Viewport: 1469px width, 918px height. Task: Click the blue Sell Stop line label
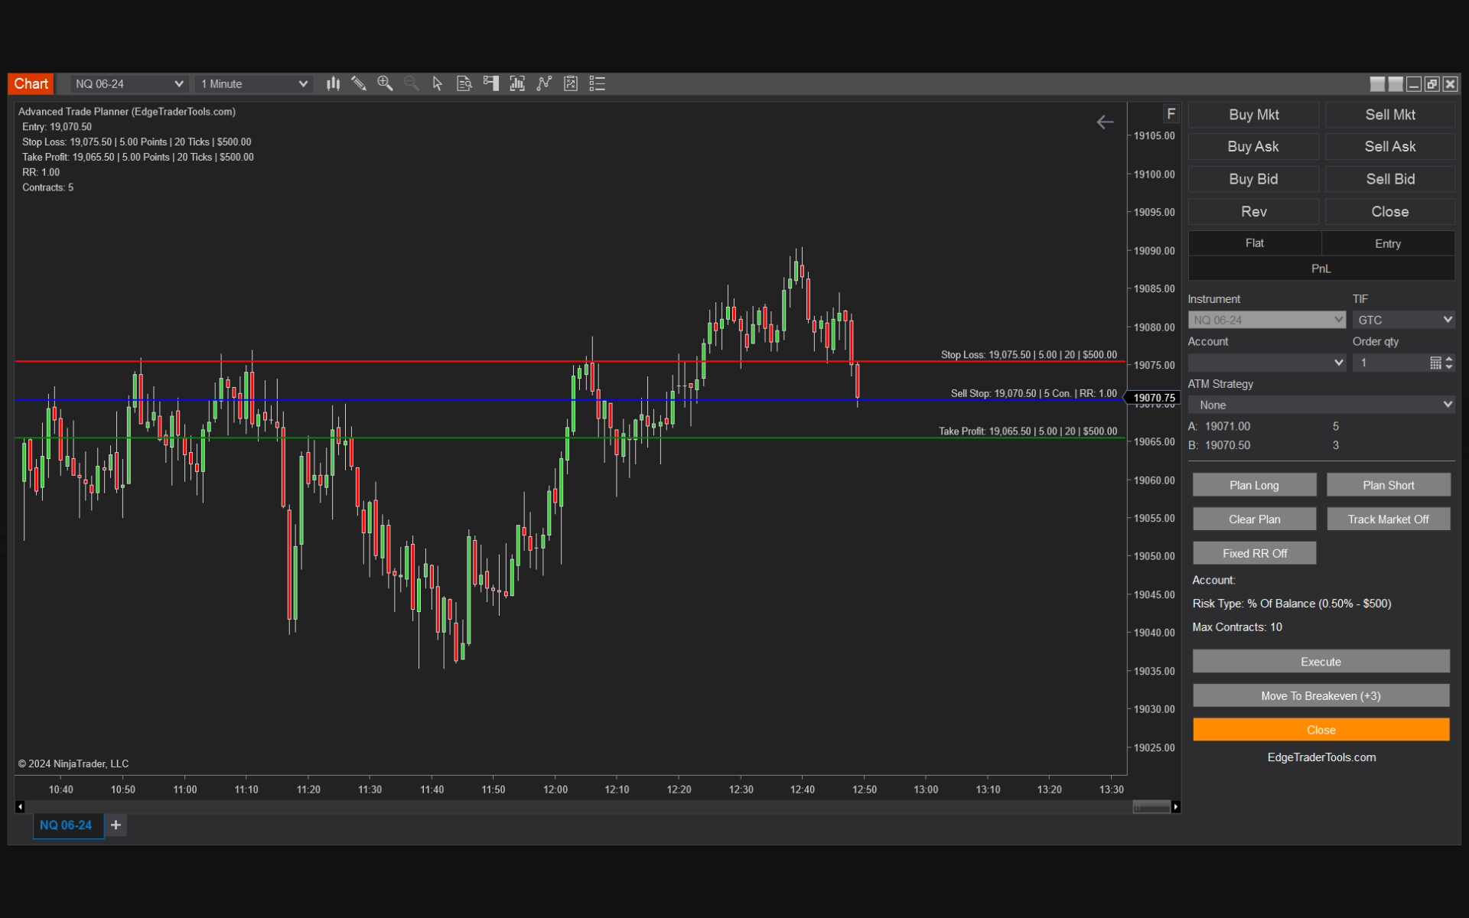[1033, 393]
